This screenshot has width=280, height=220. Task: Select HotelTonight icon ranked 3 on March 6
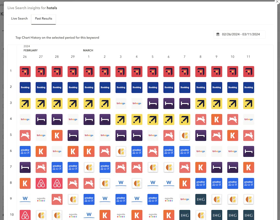pyautogui.click(x=169, y=104)
